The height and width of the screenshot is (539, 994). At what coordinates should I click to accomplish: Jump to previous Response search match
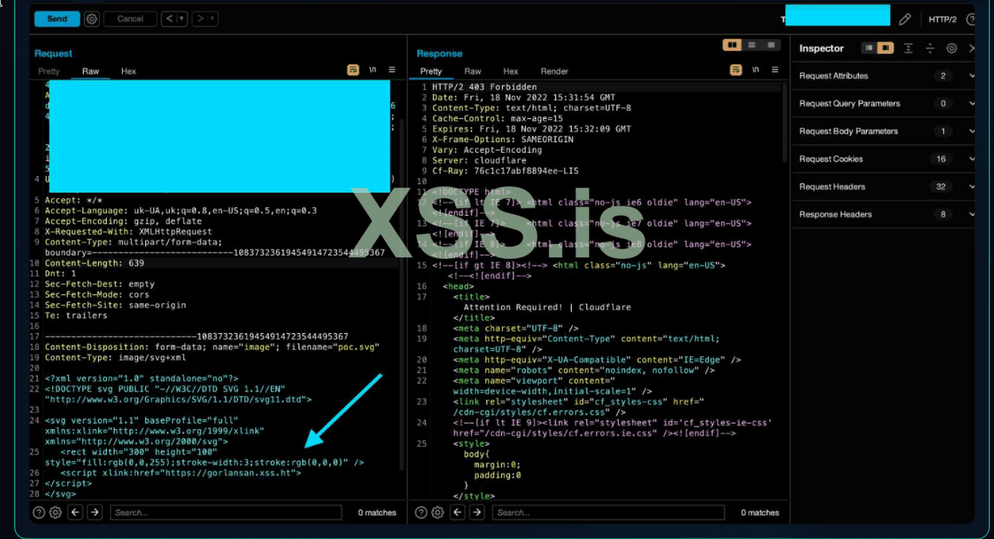pyautogui.click(x=458, y=512)
